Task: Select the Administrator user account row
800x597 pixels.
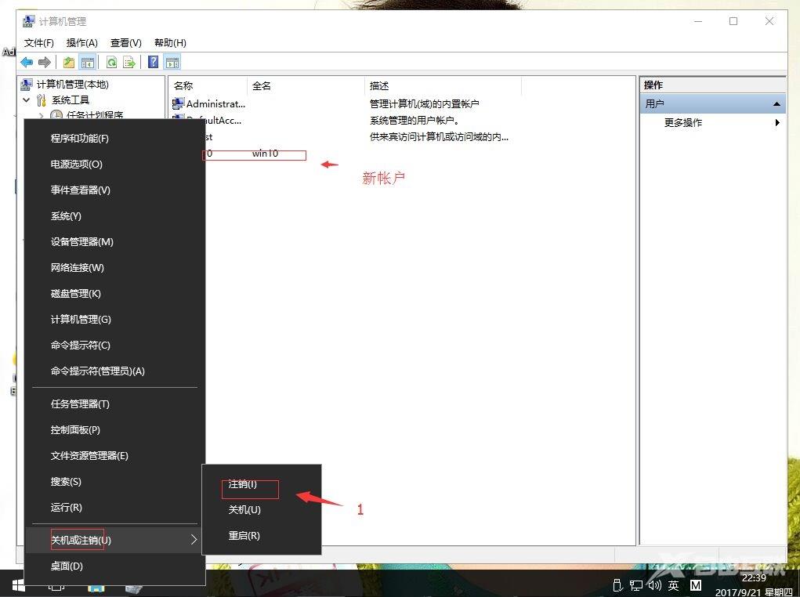Action: point(215,103)
